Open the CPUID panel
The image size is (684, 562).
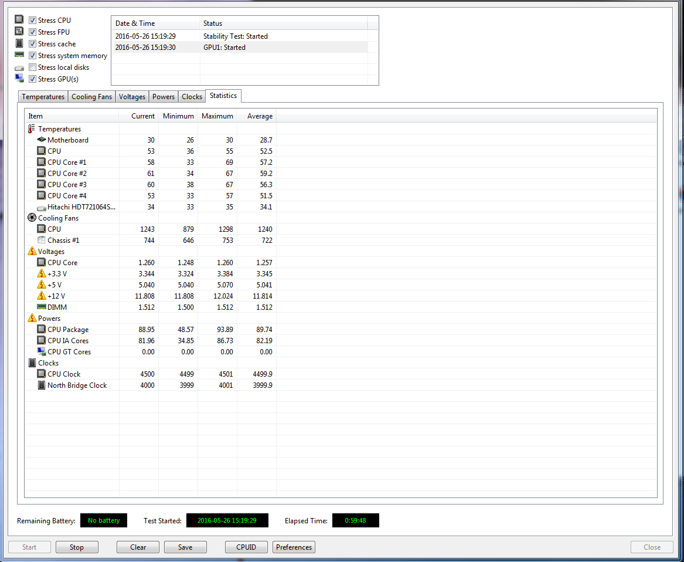click(247, 547)
